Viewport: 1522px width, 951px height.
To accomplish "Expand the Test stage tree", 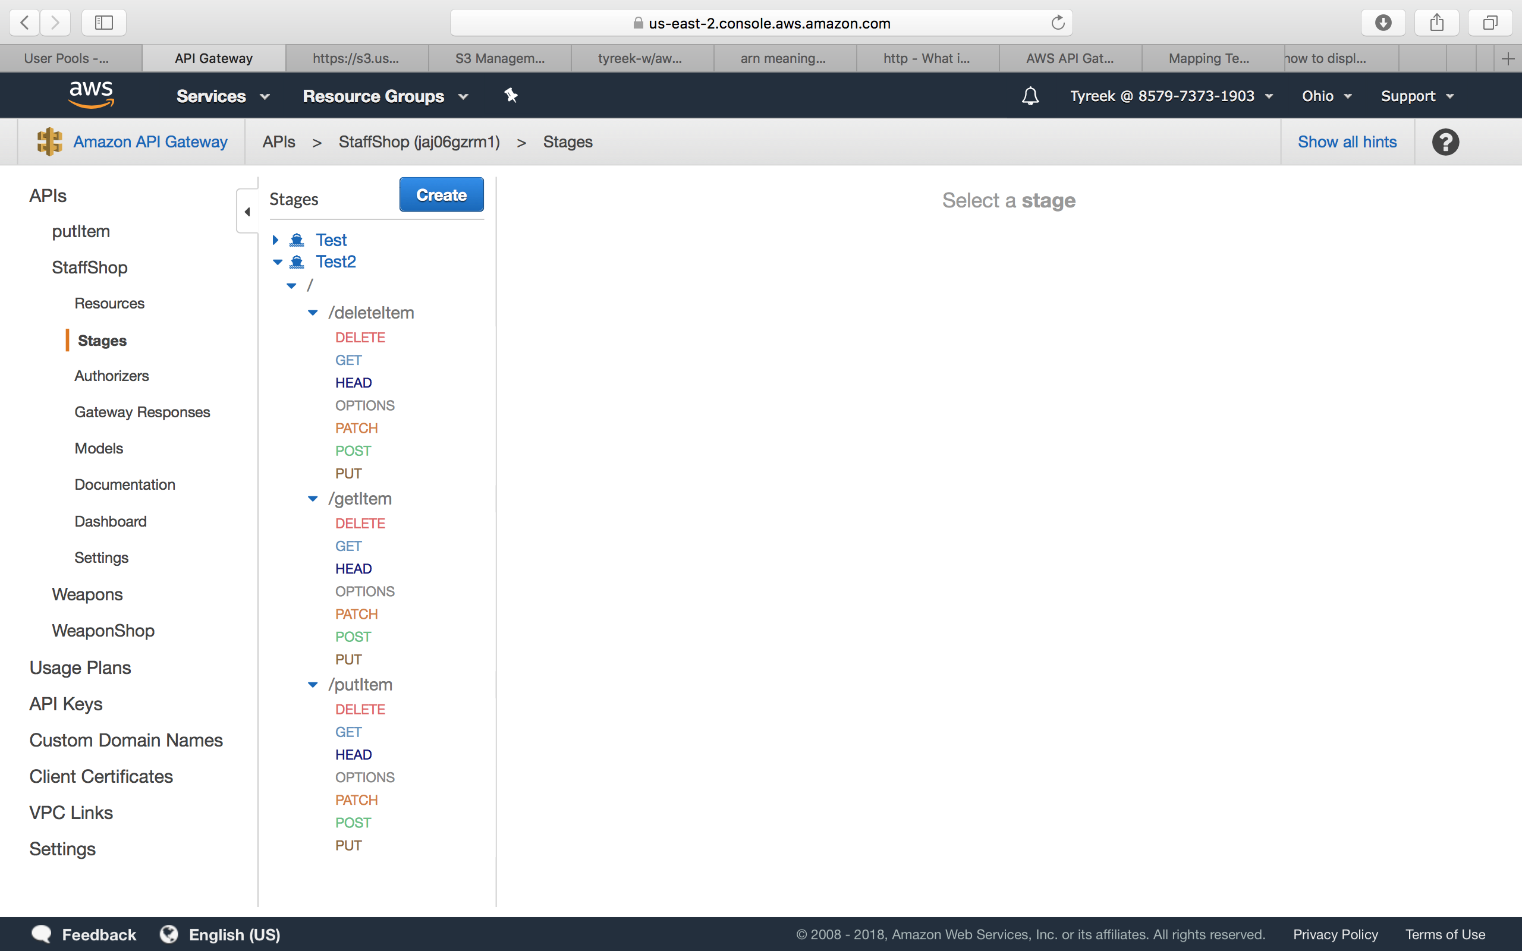I will click(275, 240).
